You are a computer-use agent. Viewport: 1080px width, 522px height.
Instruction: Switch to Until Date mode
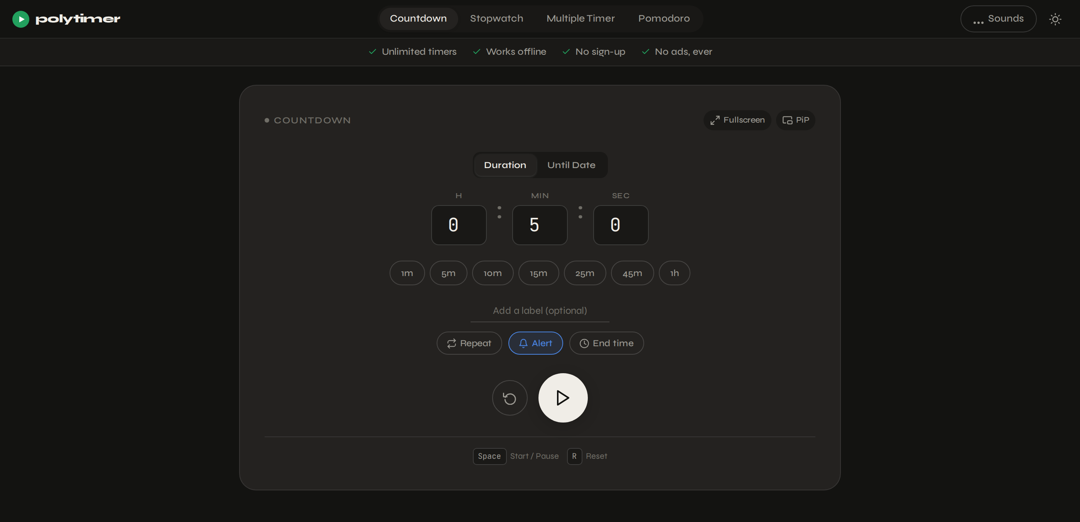[x=571, y=165]
